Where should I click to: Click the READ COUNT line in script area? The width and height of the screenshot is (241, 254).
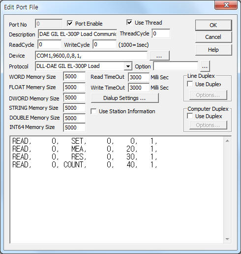coord(85,164)
